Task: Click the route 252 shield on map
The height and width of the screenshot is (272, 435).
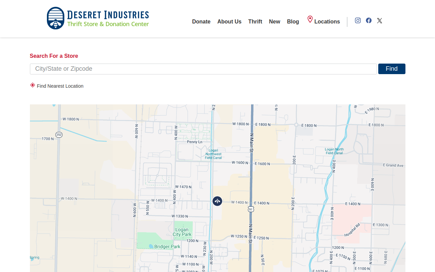Action: [59, 135]
